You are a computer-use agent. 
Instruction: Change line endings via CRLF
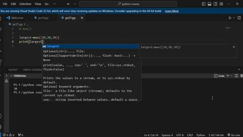190,135
